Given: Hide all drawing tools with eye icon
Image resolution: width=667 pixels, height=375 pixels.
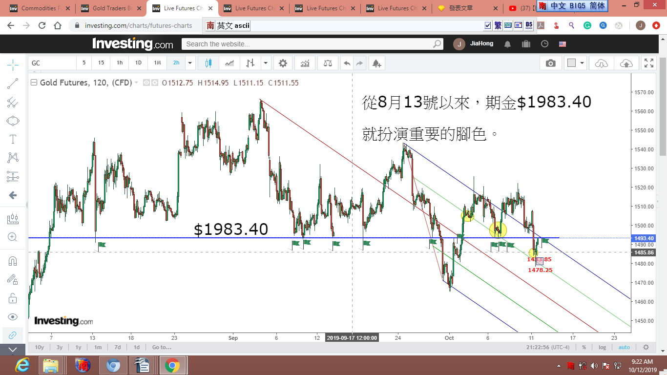Looking at the screenshot, I should [x=13, y=316].
